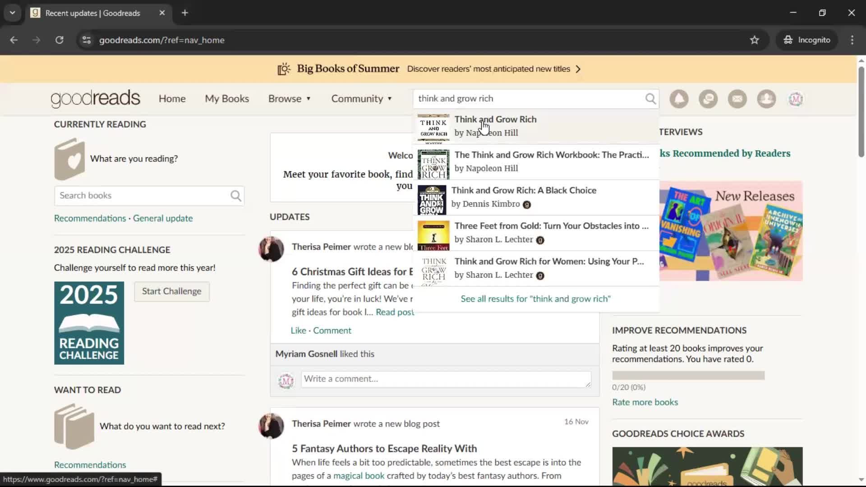This screenshot has width=866, height=487.
Task: Open Chrome three-dot menu
Action: coord(852,40)
